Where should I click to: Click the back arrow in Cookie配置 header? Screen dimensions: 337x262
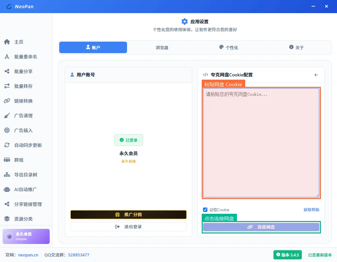tap(316, 75)
